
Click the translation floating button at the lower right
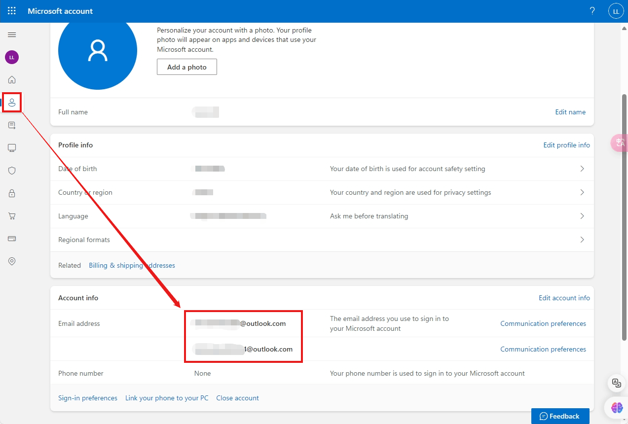pos(616,383)
